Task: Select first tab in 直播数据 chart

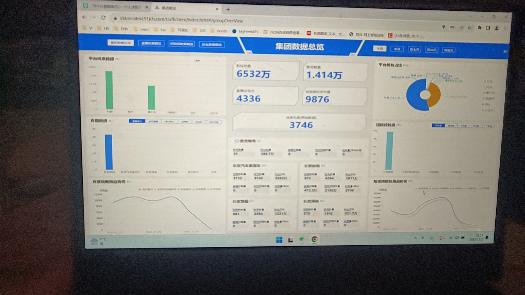Action: point(137,121)
